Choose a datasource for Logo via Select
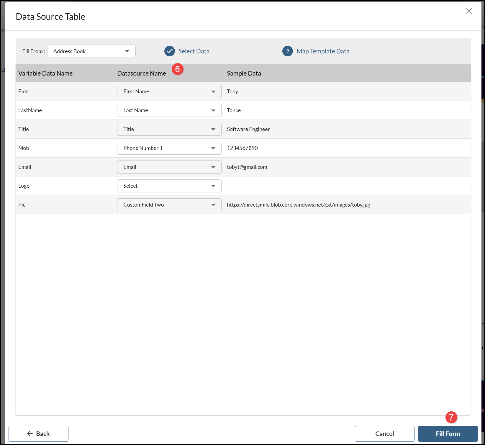 click(169, 186)
